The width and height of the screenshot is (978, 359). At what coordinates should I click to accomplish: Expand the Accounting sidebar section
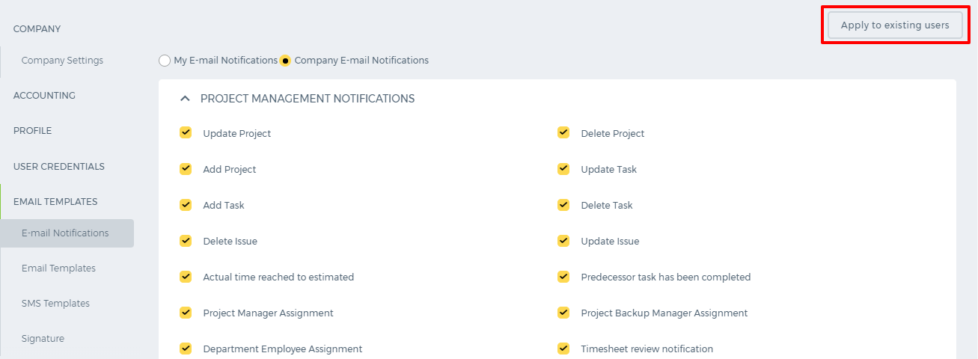coord(44,95)
